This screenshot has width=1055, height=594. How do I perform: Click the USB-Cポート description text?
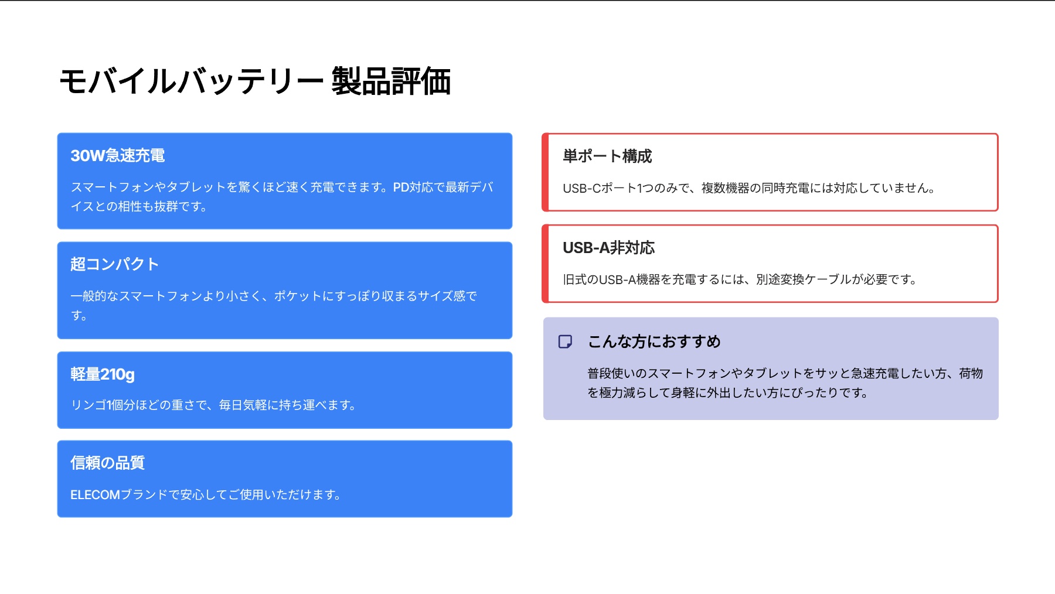(748, 189)
